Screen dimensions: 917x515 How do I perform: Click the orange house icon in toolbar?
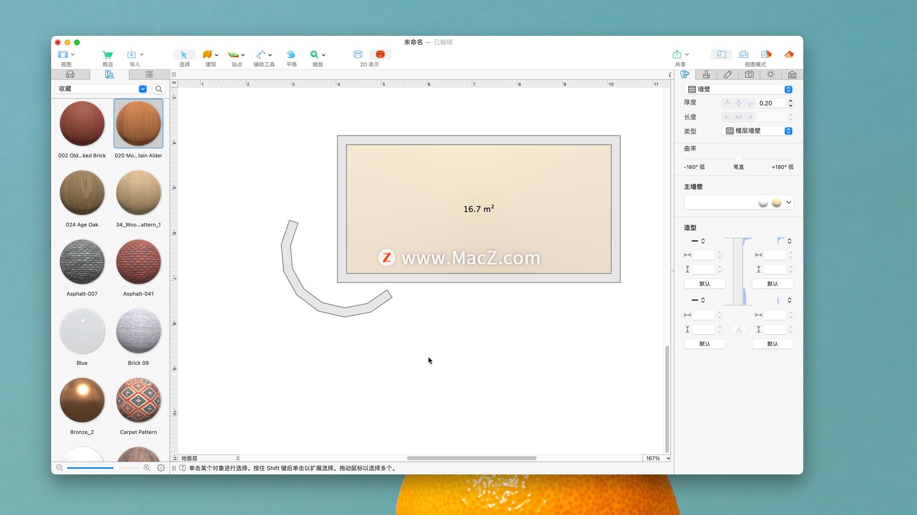(789, 54)
